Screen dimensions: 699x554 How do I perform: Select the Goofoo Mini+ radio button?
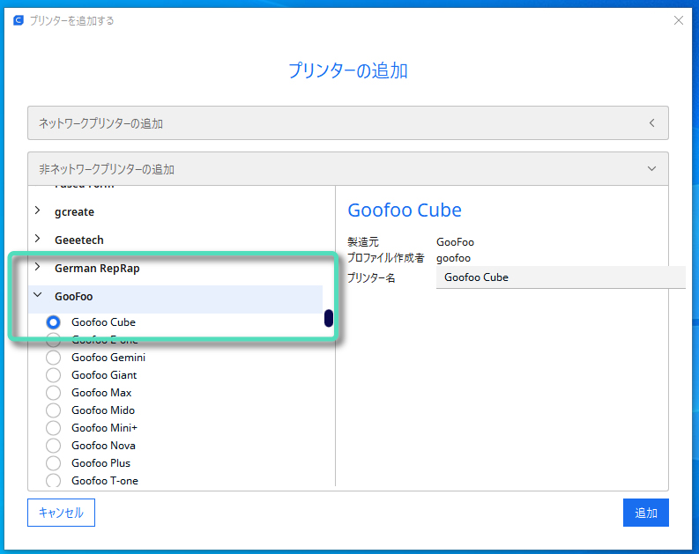tap(54, 427)
